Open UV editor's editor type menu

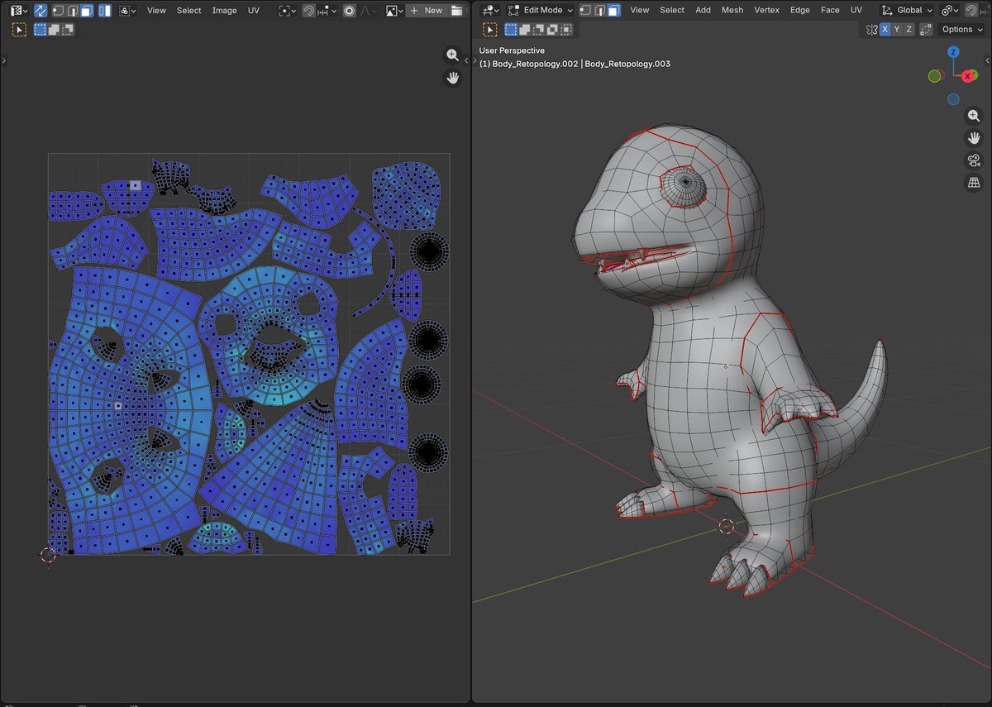[19, 11]
